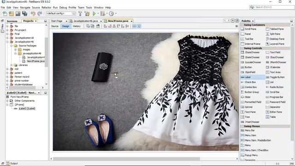Pick the Text Field component in Palette
The image size is (295, 166).
[273, 52]
